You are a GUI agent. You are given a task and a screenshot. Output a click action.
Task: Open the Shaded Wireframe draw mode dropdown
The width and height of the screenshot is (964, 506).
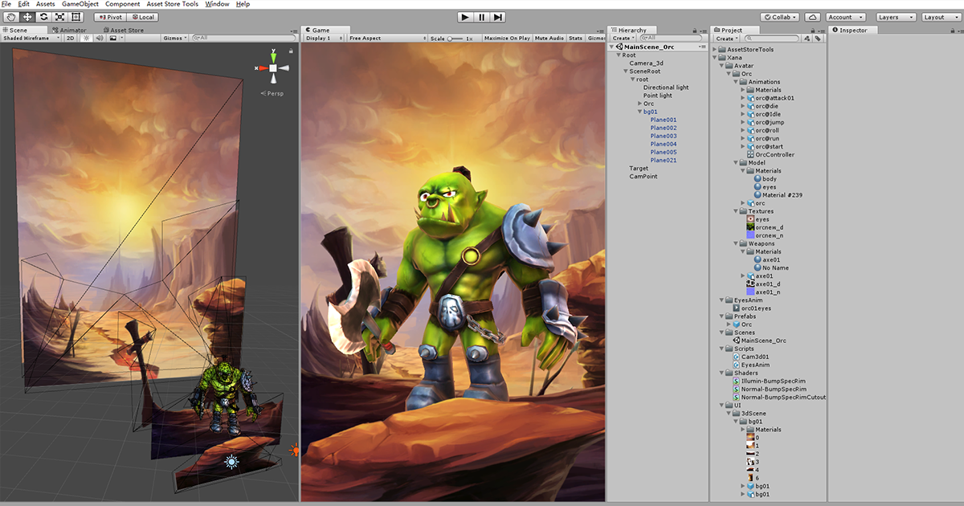[31, 38]
